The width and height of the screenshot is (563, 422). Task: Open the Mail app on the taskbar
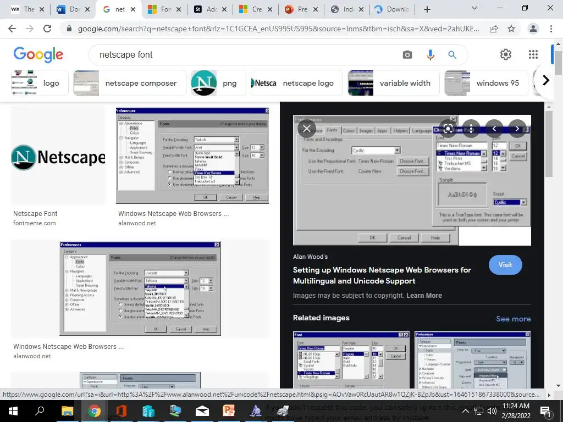(x=202, y=411)
